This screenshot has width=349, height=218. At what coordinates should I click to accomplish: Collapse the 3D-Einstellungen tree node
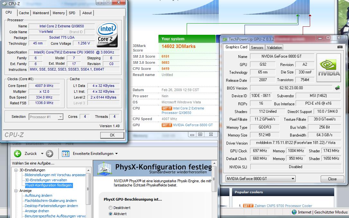[16, 170]
